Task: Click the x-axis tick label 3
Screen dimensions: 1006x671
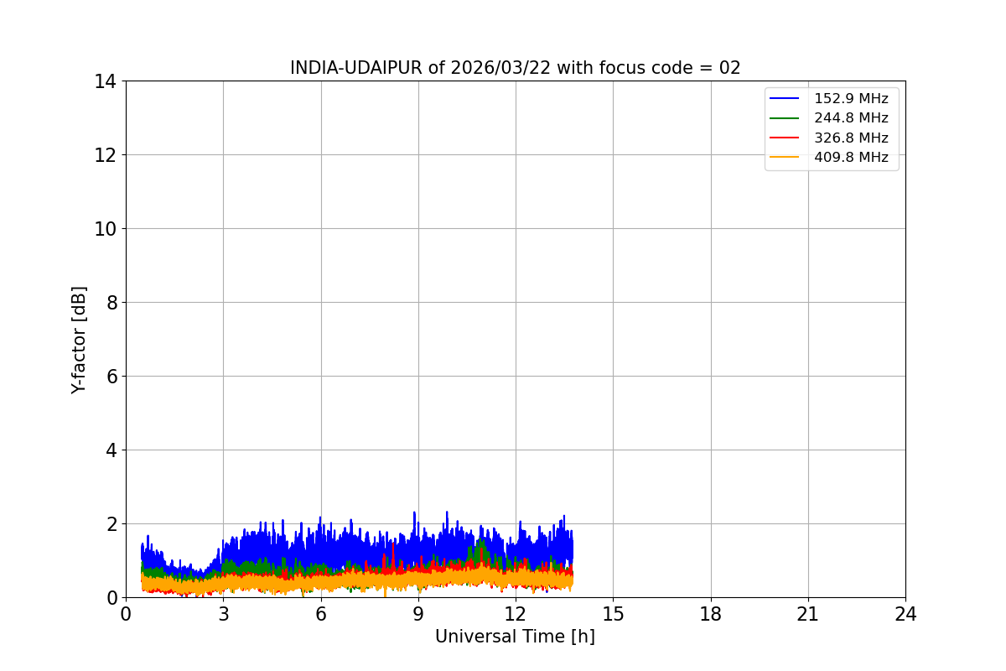Action: point(223,614)
